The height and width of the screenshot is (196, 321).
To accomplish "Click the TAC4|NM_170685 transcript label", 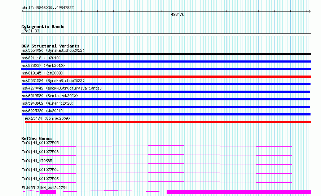I will click(x=37, y=161).
